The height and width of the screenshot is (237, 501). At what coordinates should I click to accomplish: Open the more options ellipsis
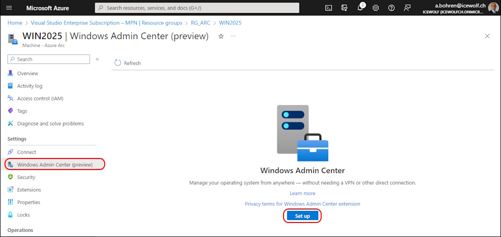pyautogui.click(x=233, y=36)
